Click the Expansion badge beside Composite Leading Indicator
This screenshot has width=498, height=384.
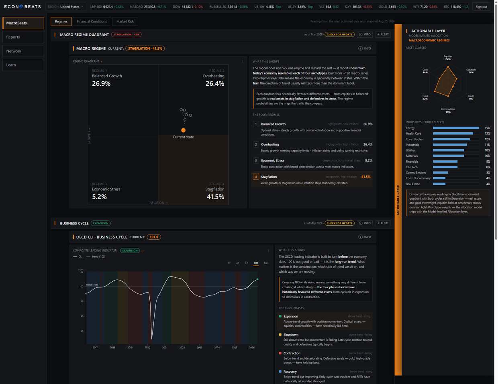point(130,251)
